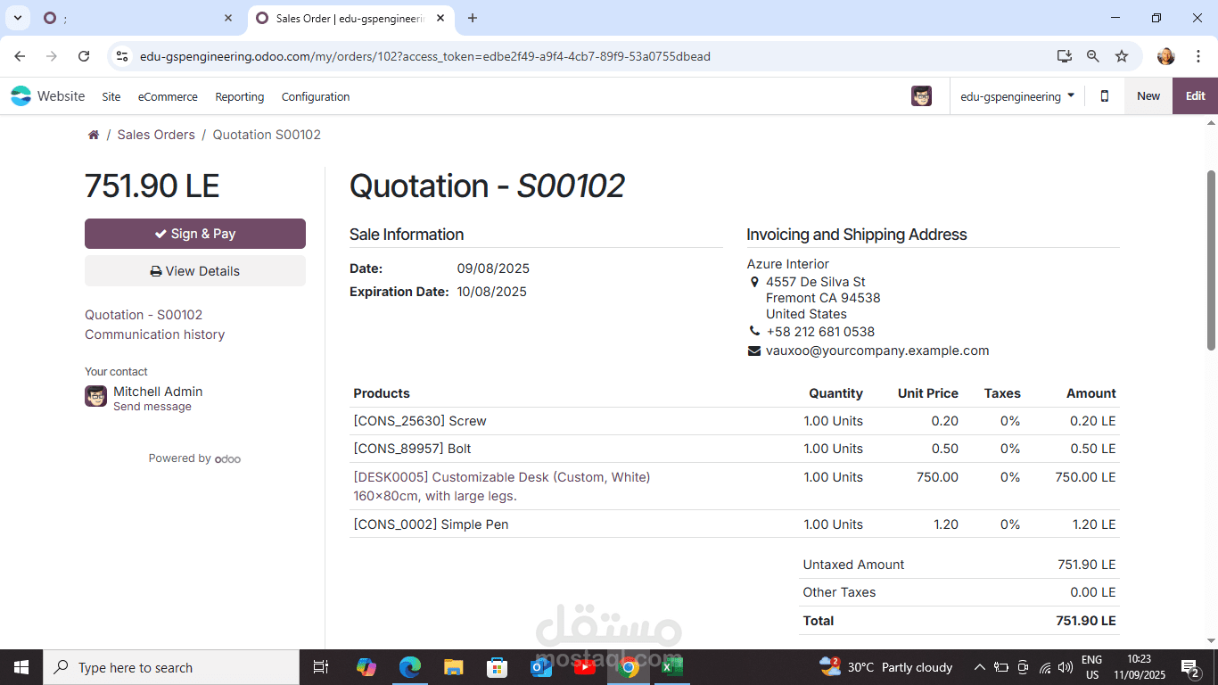Open the Windows notification center icon
The height and width of the screenshot is (685, 1218).
[x=1190, y=667]
